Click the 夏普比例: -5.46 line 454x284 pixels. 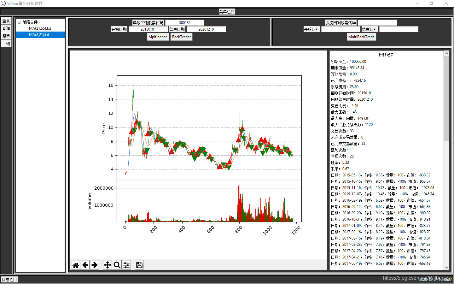click(345, 106)
